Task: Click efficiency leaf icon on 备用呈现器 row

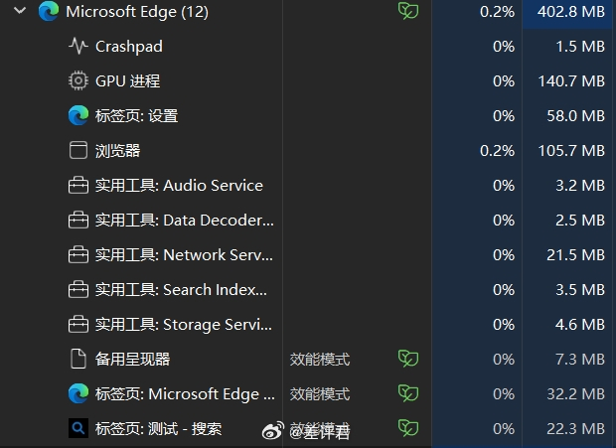Action: [408, 359]
